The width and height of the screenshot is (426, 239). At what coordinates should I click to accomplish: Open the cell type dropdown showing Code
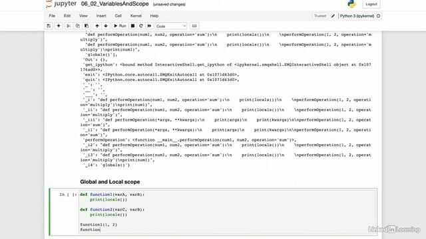coord(171,27)
